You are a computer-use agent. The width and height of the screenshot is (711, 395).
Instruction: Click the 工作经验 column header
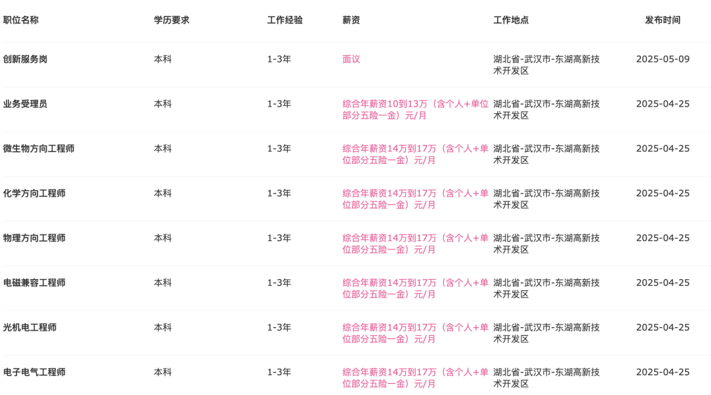coord(285,20)
